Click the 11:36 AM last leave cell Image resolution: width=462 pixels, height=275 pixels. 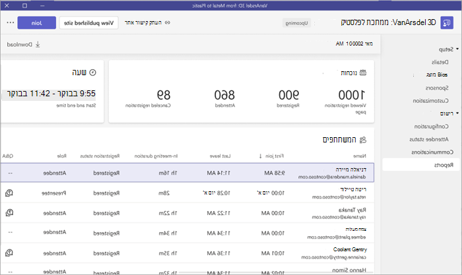pyautogui.click(x=218, y=253)
